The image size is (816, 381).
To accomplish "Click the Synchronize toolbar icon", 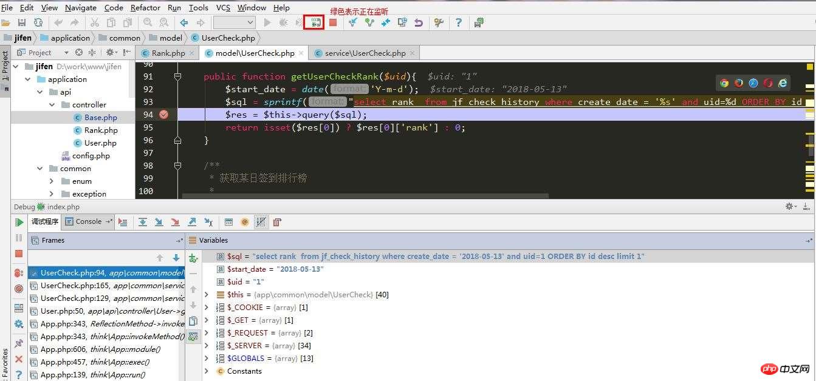I will pos(38,22).
